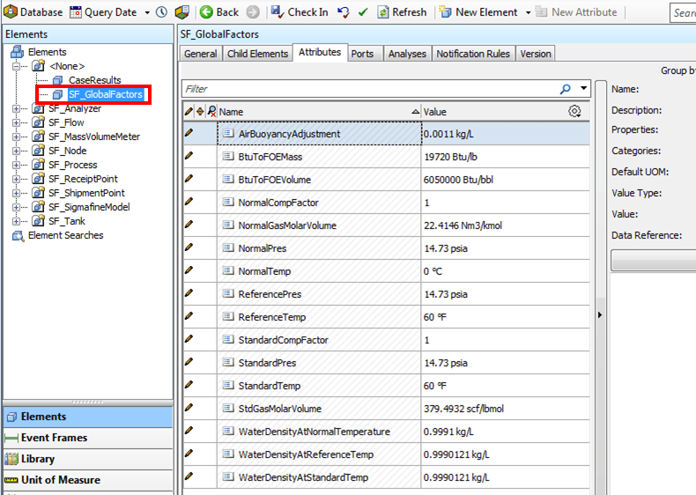
Task: Click the SF_Process element icon
Action: click(39, 165)
